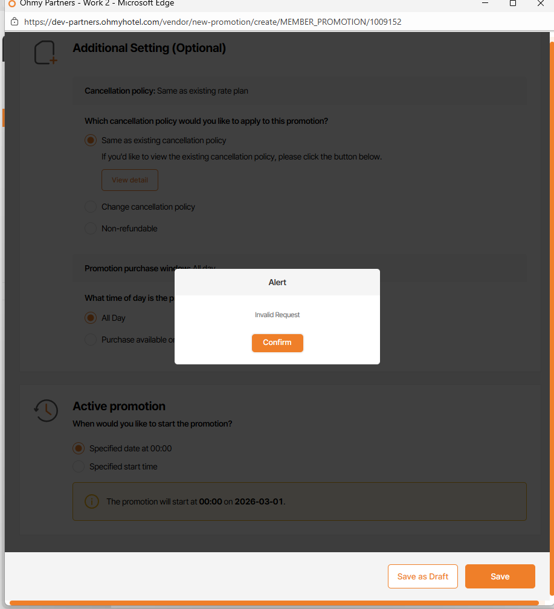Image resolution: width=554 pixels, height=609 pixels.
Task: Click the orange vertical scrollbar on right
Action: coord(551,302)
